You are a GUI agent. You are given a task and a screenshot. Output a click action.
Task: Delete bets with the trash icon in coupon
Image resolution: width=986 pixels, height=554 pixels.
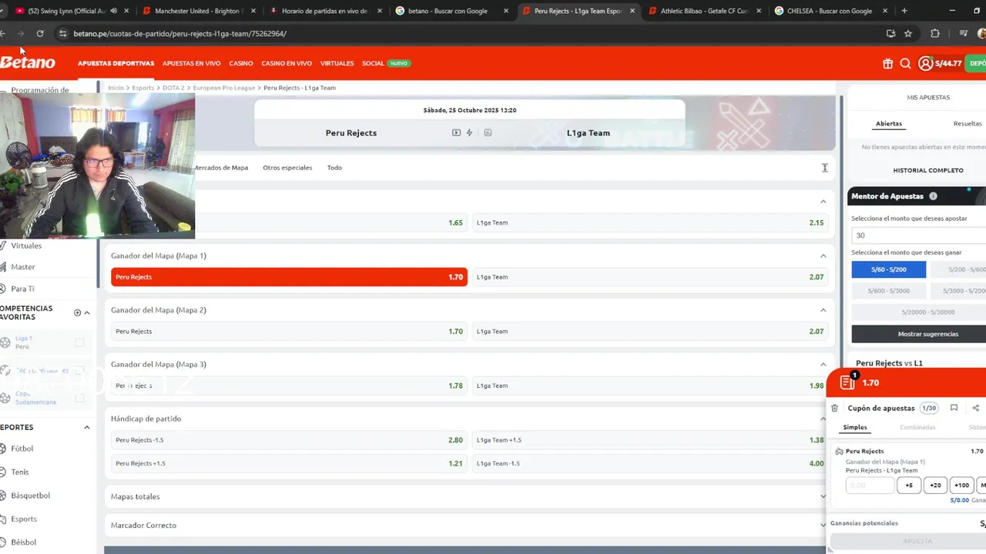click(834, 409)
